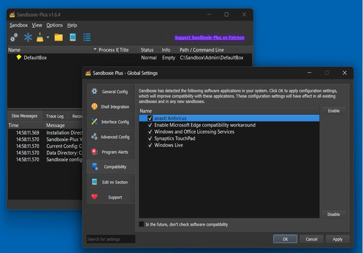The image size is (363, 253).
Task: Open the Sandbox menu
Action: point(19,25)
